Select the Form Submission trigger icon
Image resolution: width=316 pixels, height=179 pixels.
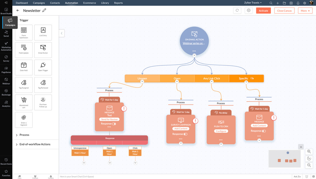(24, 31)
